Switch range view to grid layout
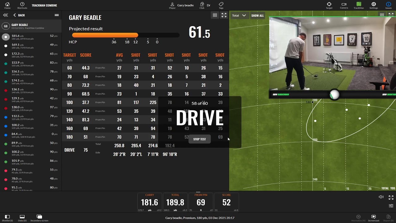The width and height of the screenshot is (396, 223). (382, 15)
